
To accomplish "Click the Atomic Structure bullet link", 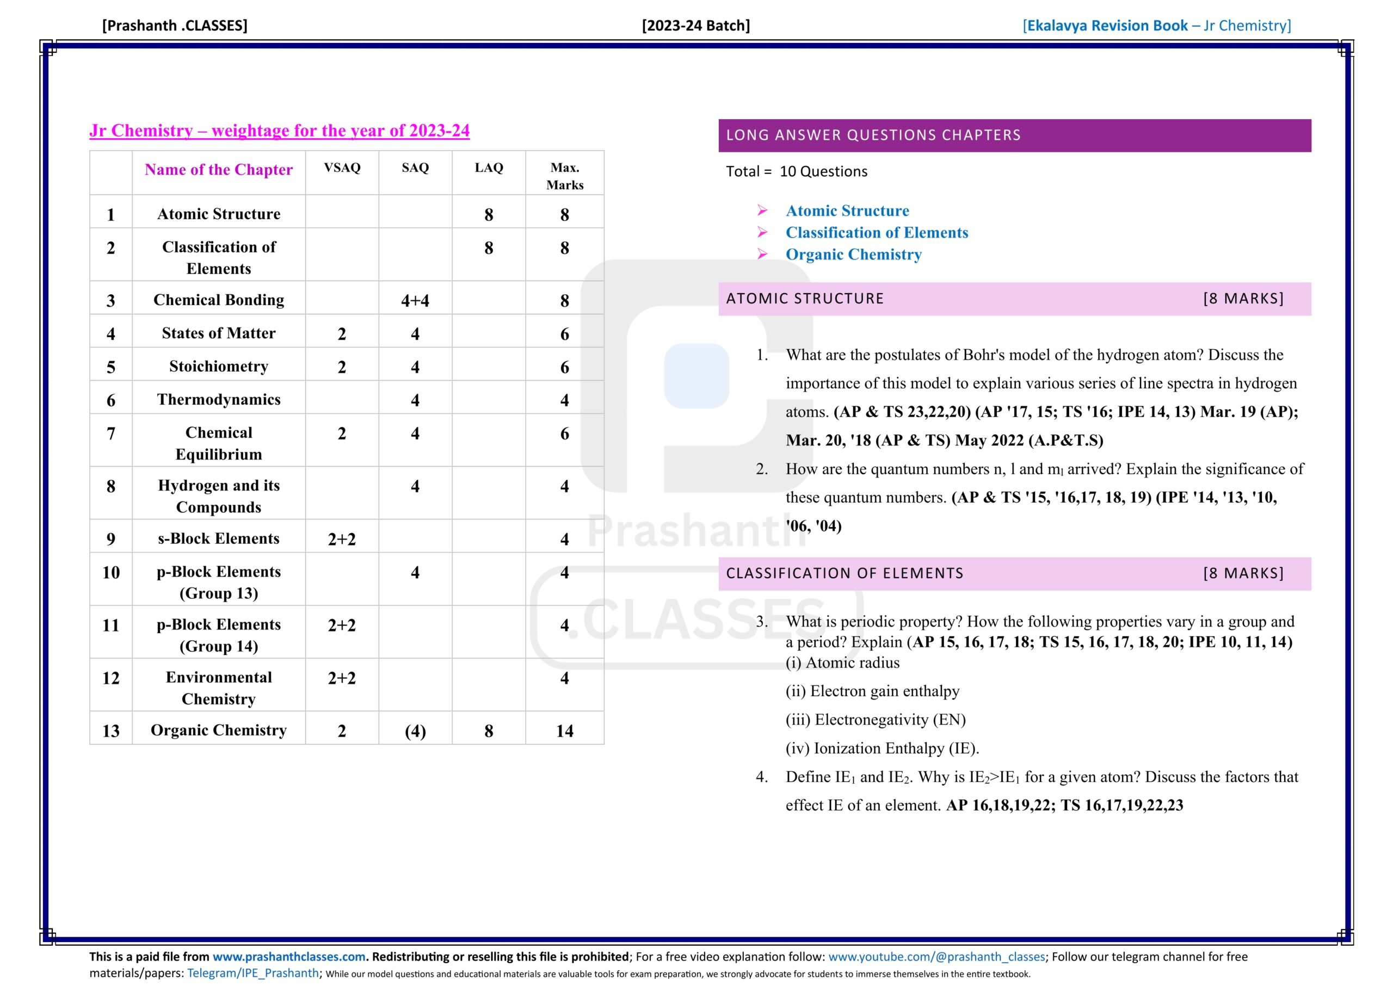I will 847,210.
